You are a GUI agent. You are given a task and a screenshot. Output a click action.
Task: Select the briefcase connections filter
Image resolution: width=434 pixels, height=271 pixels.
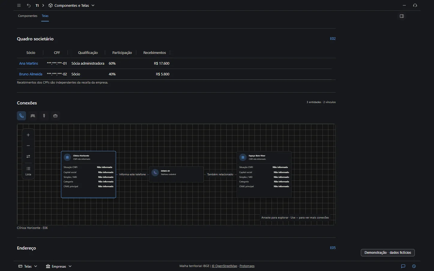point(55,116)
